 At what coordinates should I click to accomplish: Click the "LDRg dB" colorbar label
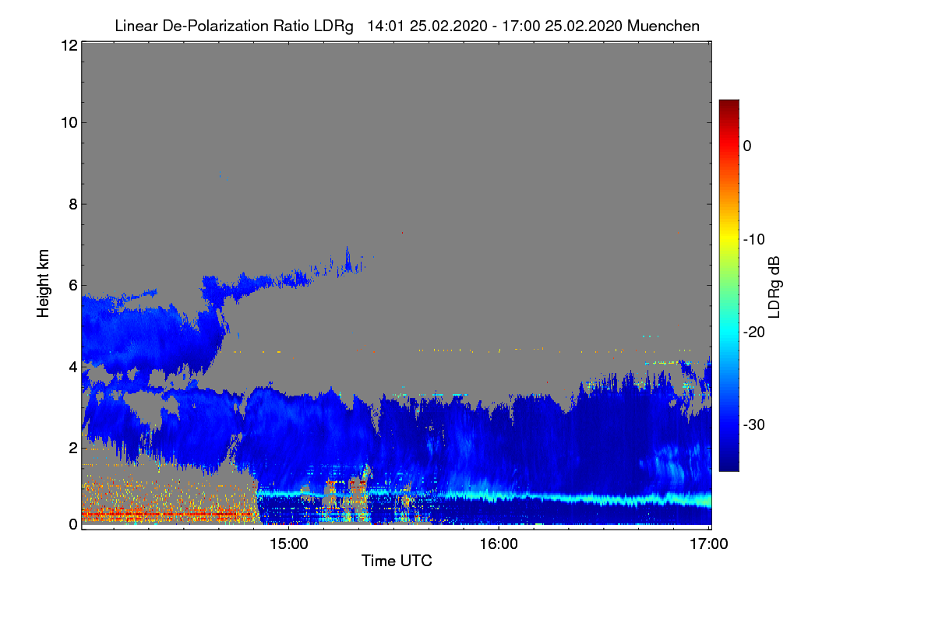[774, 287]
